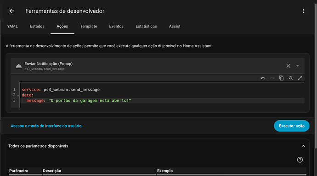Viewport: 317px width, 176px height.
Task: Open the three-dot overflow menu
Action: coord(304,11)
